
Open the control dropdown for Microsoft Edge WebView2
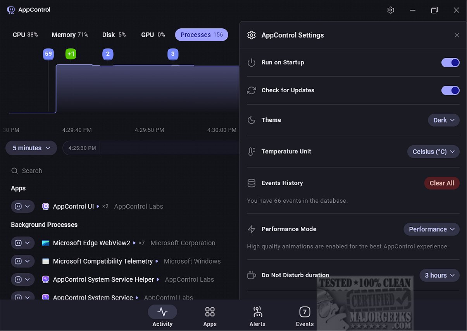[x=22, y=243]
